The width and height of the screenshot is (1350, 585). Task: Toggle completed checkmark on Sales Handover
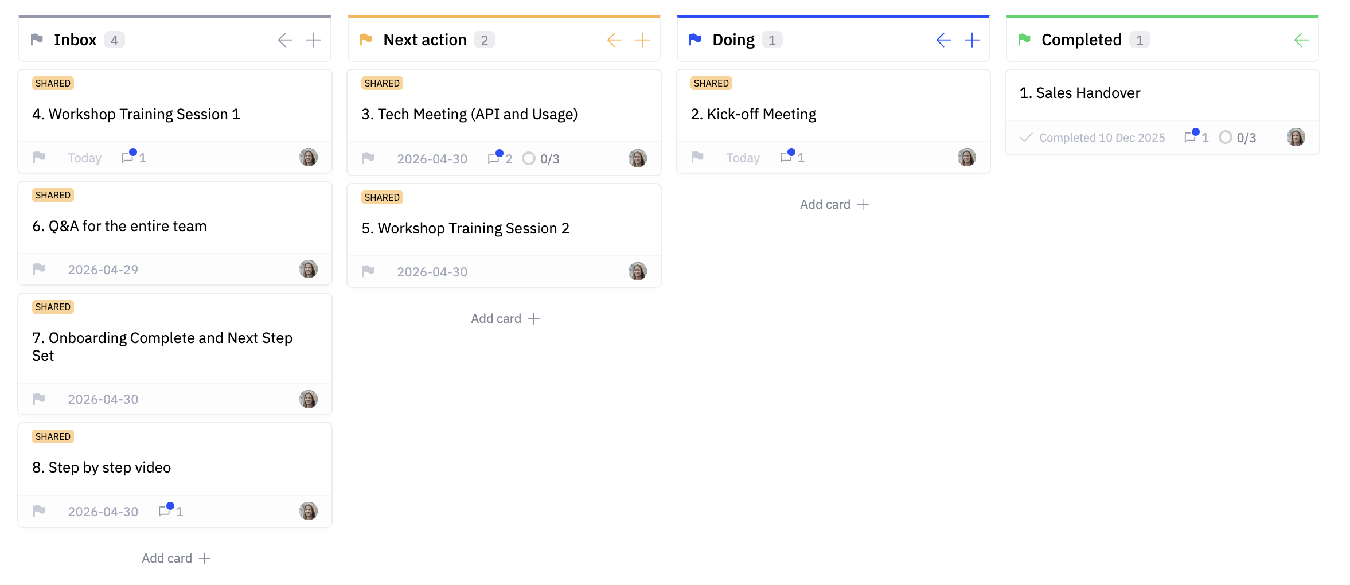(1026, 137)
